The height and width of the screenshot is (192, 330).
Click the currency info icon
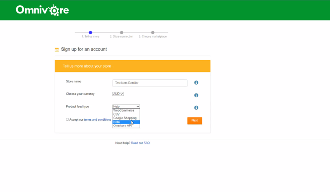pos(196,95)
